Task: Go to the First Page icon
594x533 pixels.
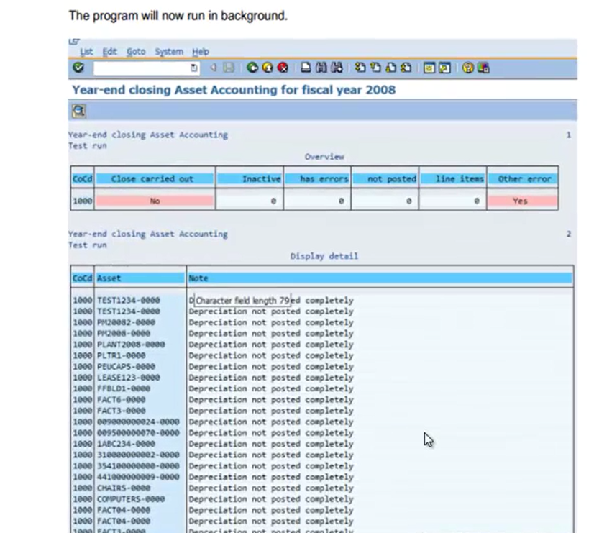Action: (360, 68)
